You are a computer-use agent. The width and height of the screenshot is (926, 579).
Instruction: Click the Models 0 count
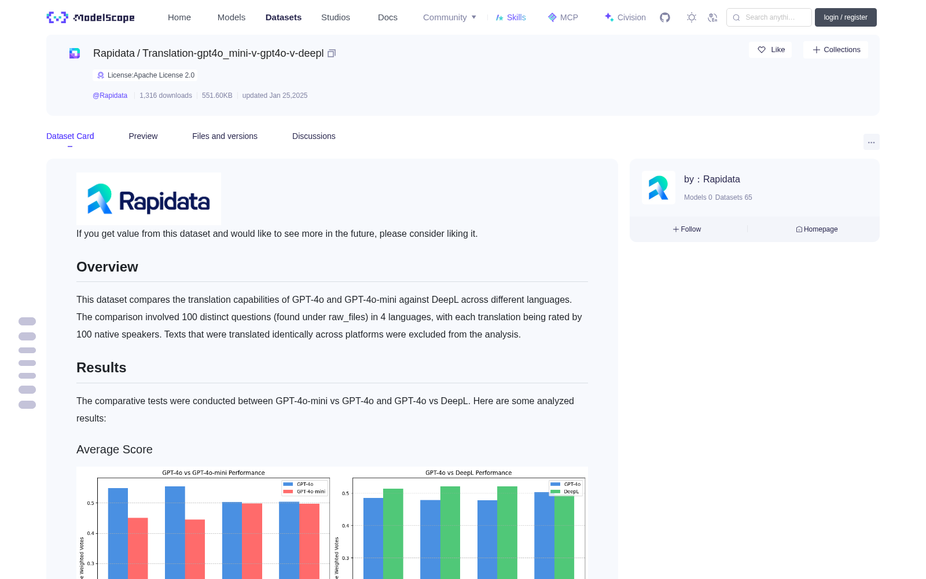698,197
